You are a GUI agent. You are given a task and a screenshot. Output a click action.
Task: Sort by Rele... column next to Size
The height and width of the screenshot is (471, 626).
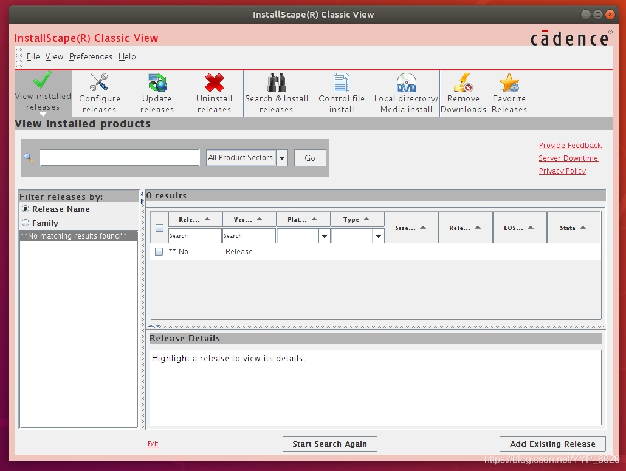click(466, 228)
